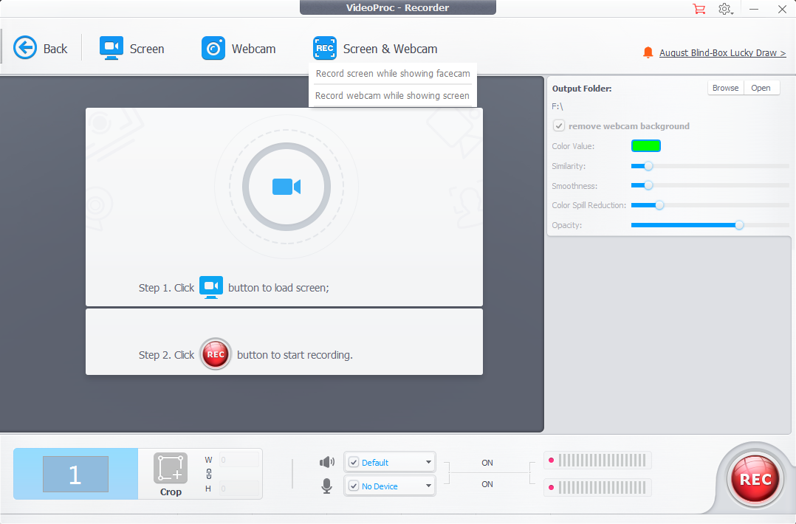
Task: Select monitor 1 thumbnail
Action: coord(75,474)
